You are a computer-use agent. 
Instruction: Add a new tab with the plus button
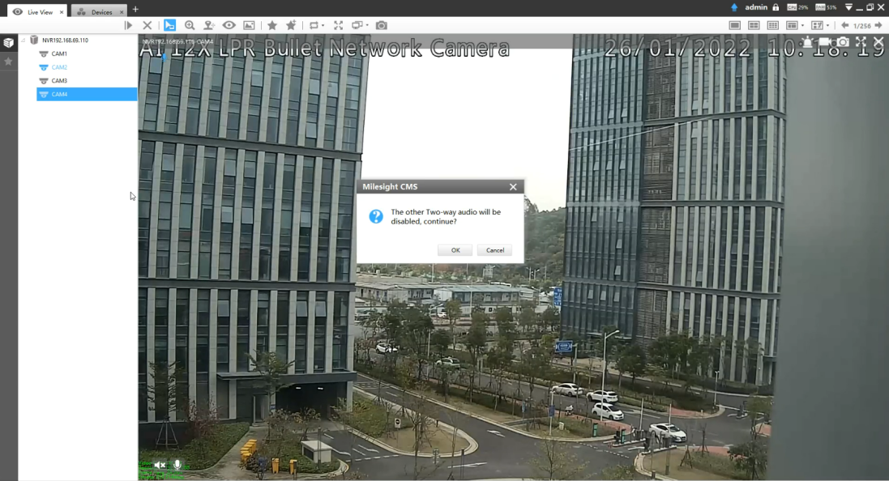(135, 9)
